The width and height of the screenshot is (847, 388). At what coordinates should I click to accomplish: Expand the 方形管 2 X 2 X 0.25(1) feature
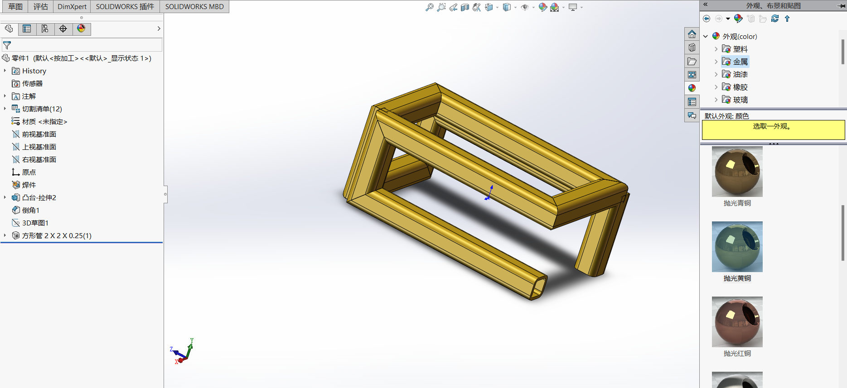(5, 235)
